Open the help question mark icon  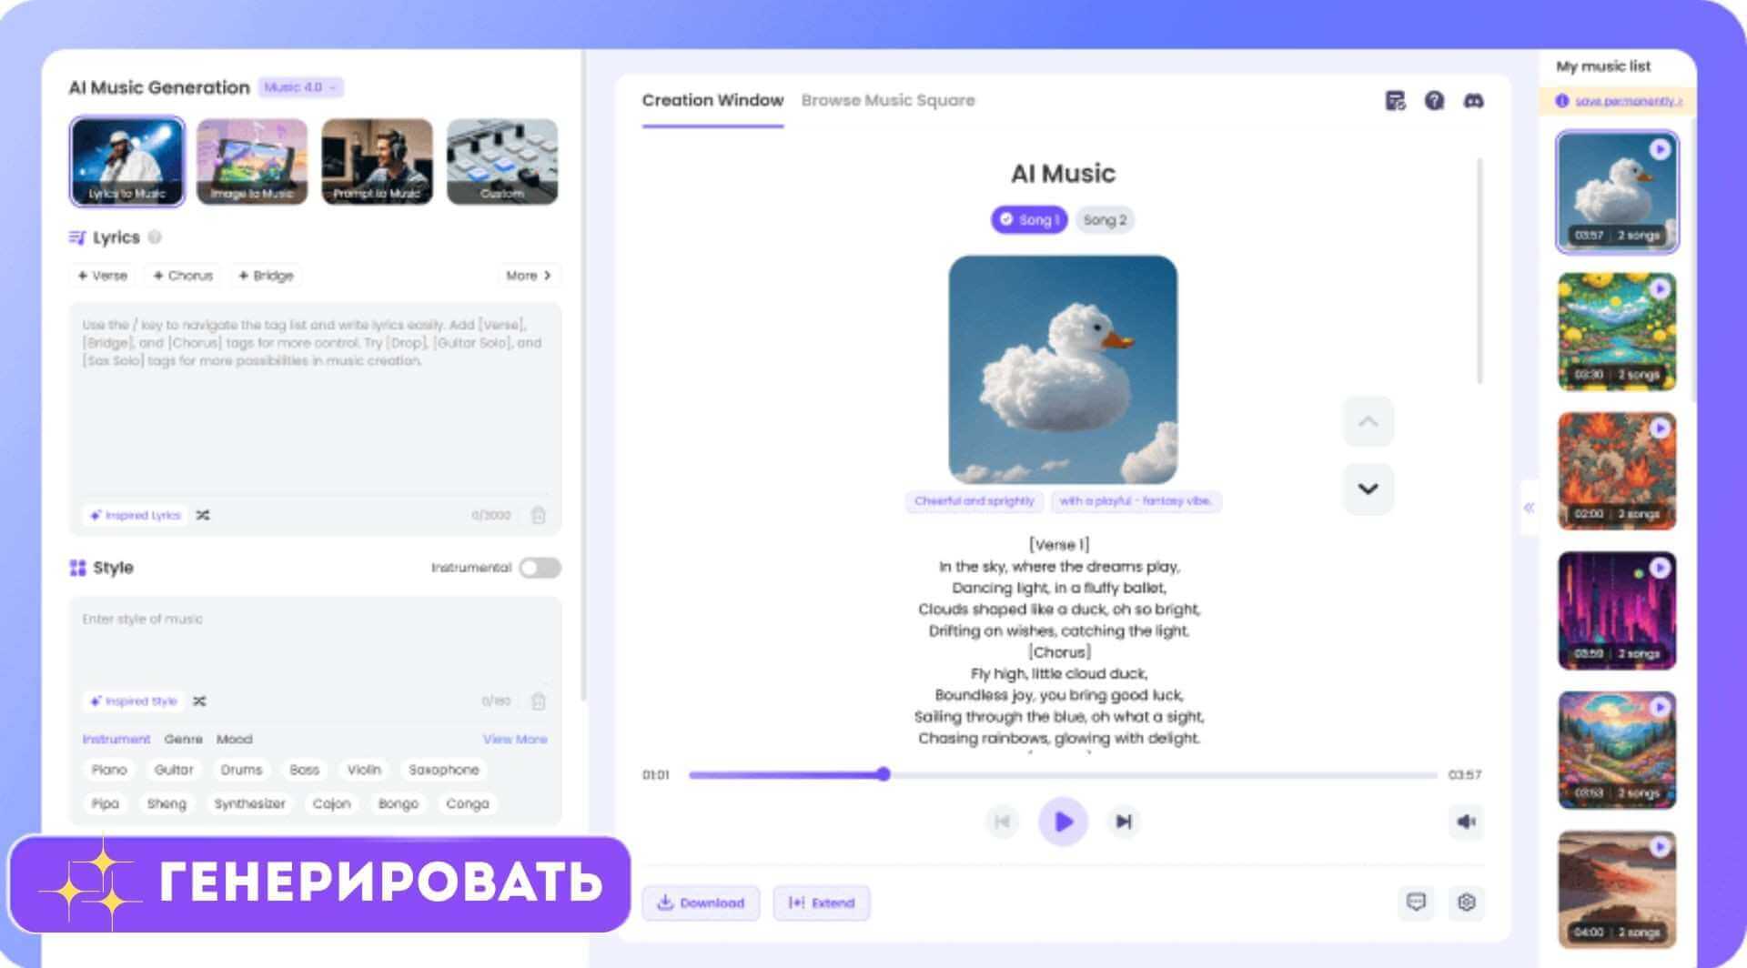(1435, 101)
